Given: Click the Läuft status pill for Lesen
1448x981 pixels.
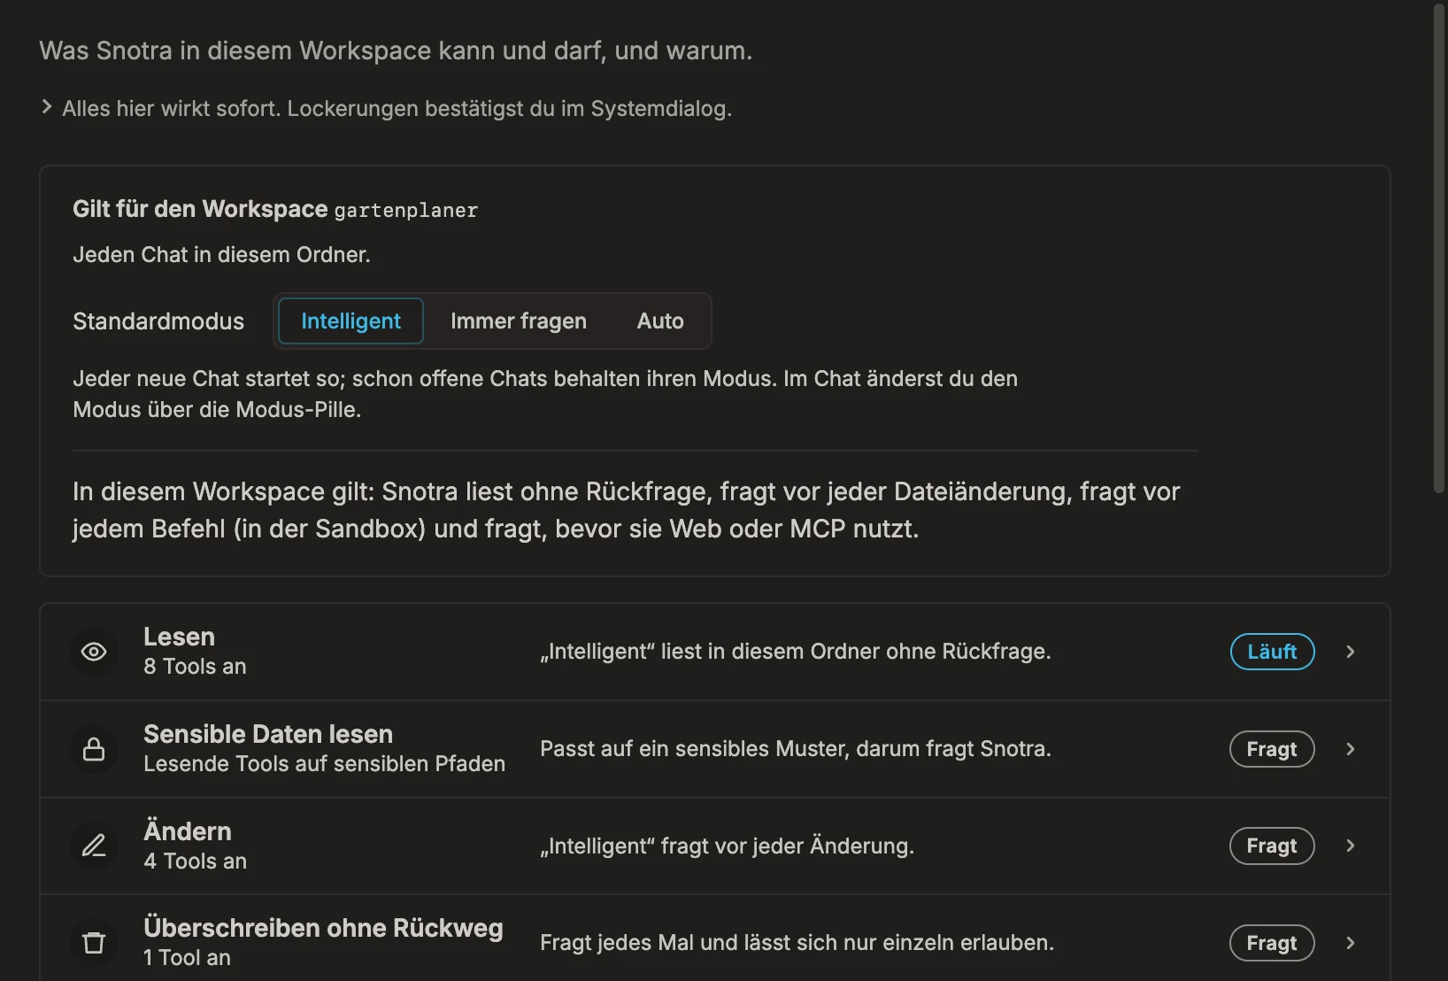Looking at the screenshot, I should coord(1272,652).
